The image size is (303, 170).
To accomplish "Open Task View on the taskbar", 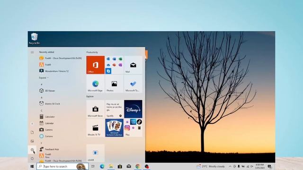I will pyautogui.click(x=93, y=166).
